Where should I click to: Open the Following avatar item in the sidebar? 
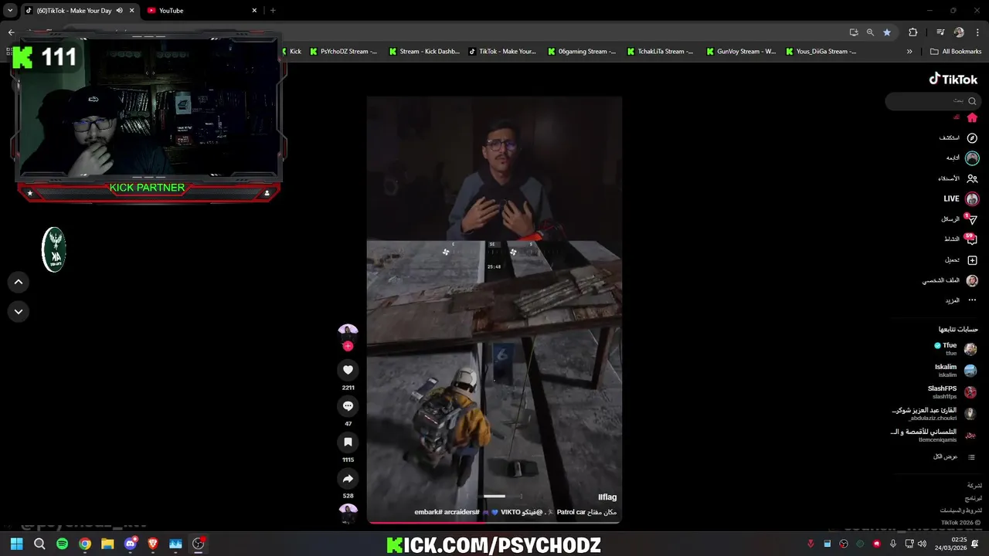pyautogui.click(x=972, y=158)
